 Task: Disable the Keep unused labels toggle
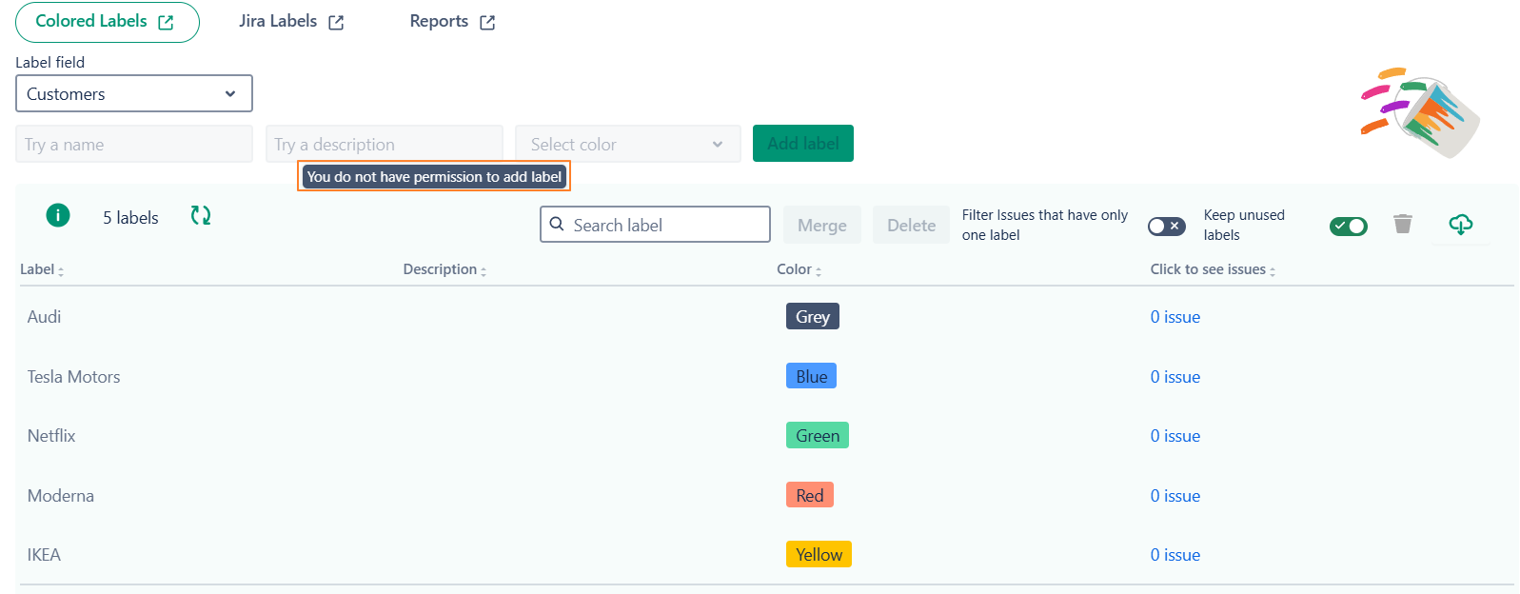[x=1348, y=226]
